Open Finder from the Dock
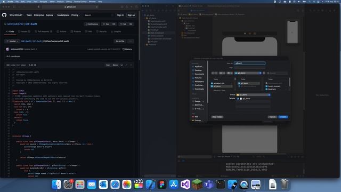Viewport: 341px width, 192px height. click(56, 185)
